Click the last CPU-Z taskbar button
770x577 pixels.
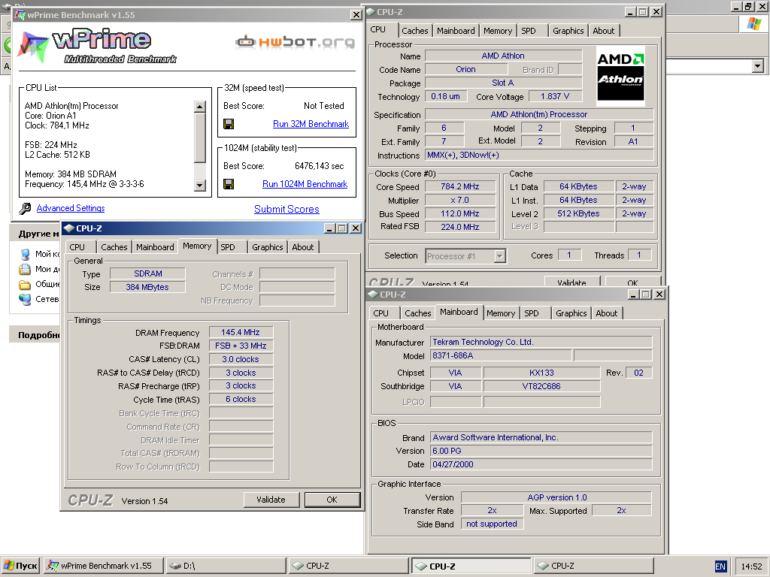tap(593, 566)
